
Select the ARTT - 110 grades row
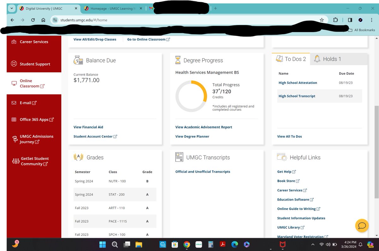pos(115,208)
